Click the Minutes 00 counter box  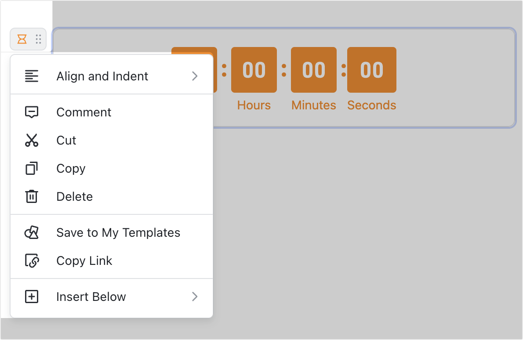coord(313,70)
